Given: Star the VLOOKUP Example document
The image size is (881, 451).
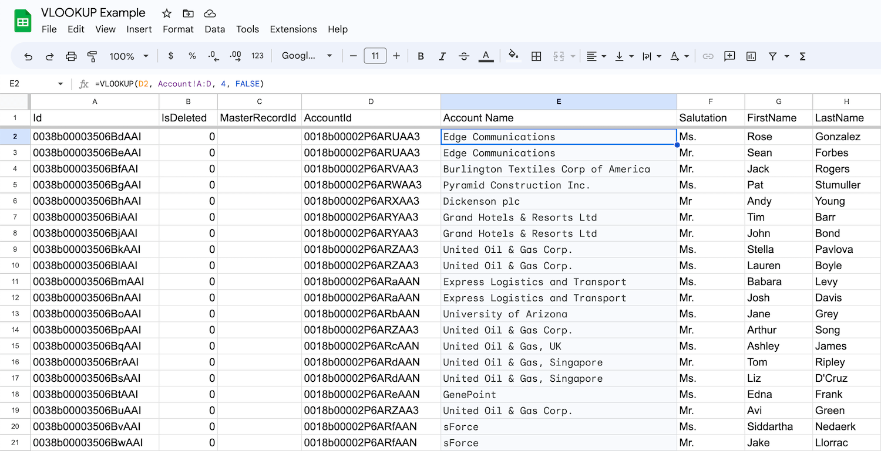Looking at the screenshot, I should pyautogui.click(x=167, y=13).
